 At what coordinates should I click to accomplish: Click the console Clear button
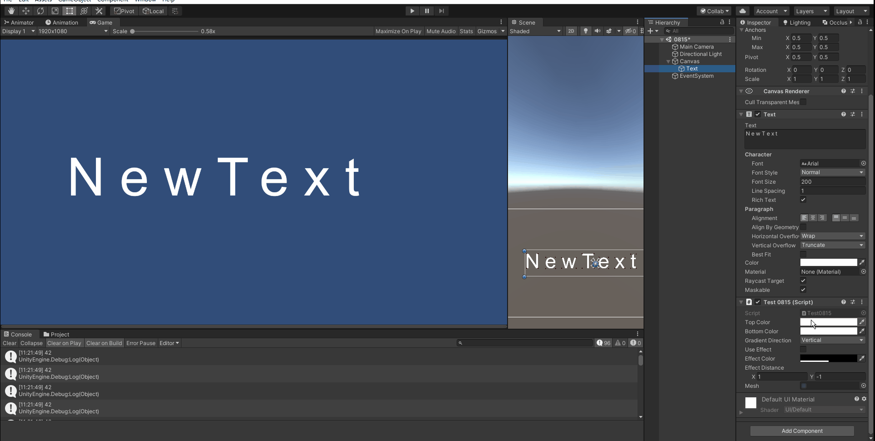pos(10,343)
